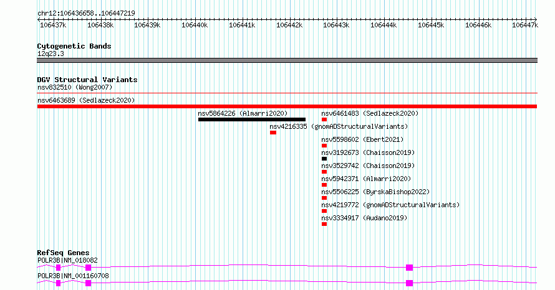Viewport: 555px width, 290px height.
Task: Click ruler tick label 106447k
Action: coord(525,25)
